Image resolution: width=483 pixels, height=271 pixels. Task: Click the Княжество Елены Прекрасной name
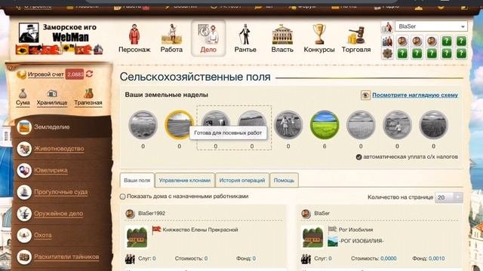tap(200, 230)
